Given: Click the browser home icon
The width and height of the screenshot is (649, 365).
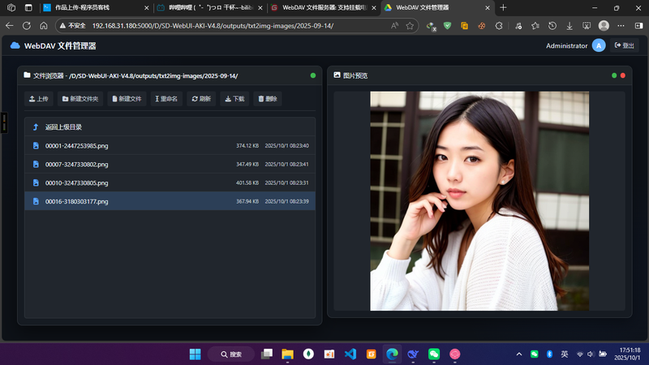Looking at the screenshot, I should [x=44, y=26].
